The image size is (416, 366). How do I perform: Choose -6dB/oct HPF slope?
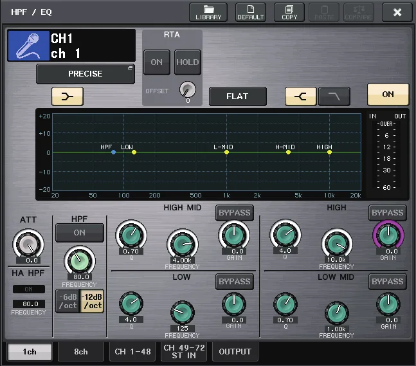68,301
